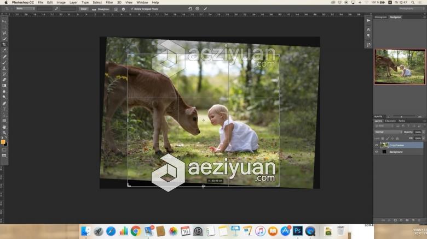Commit the crop with the checkmark
Screen dimensions: 427x239
205,9
